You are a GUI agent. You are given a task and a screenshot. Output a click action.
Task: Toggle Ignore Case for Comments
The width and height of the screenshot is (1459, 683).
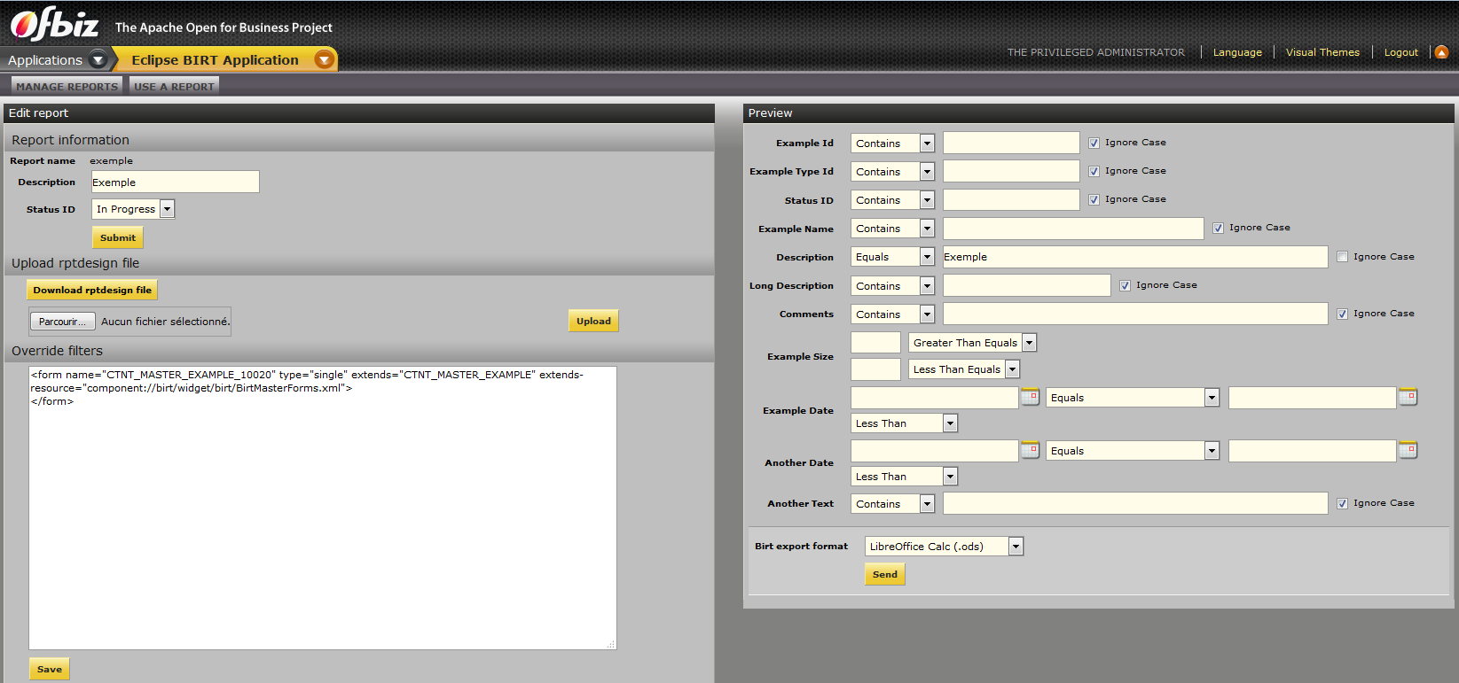click(1343, 314)
